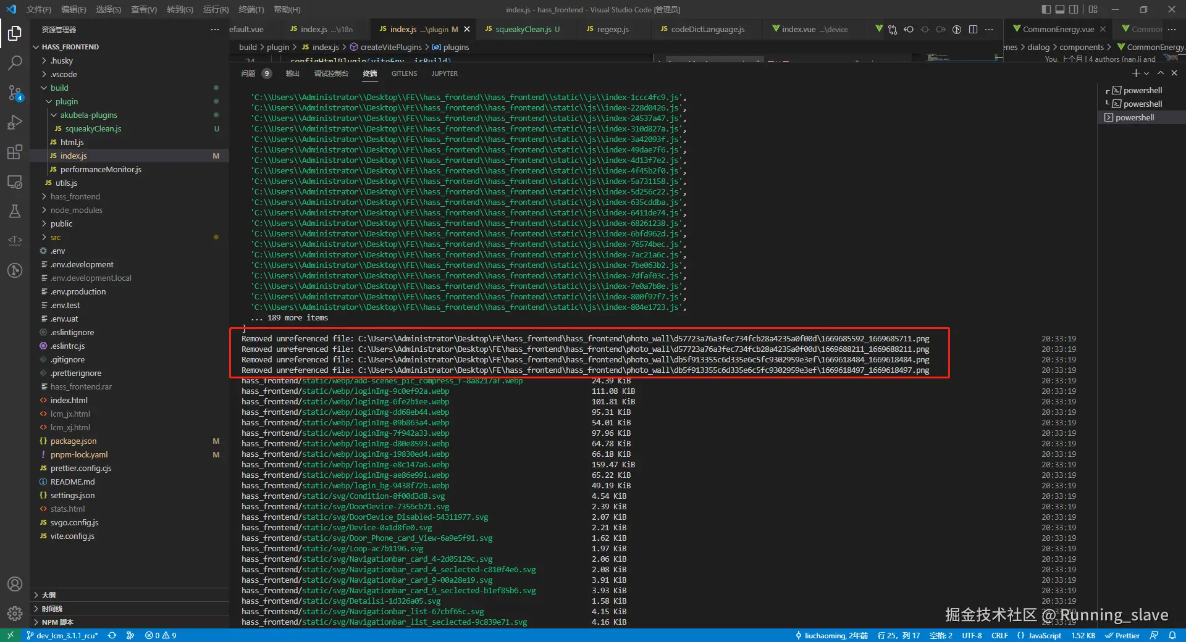The image size is (1186, 642).
Task: Open previous revision with the GitLens back icon
Action: [909, 29]
